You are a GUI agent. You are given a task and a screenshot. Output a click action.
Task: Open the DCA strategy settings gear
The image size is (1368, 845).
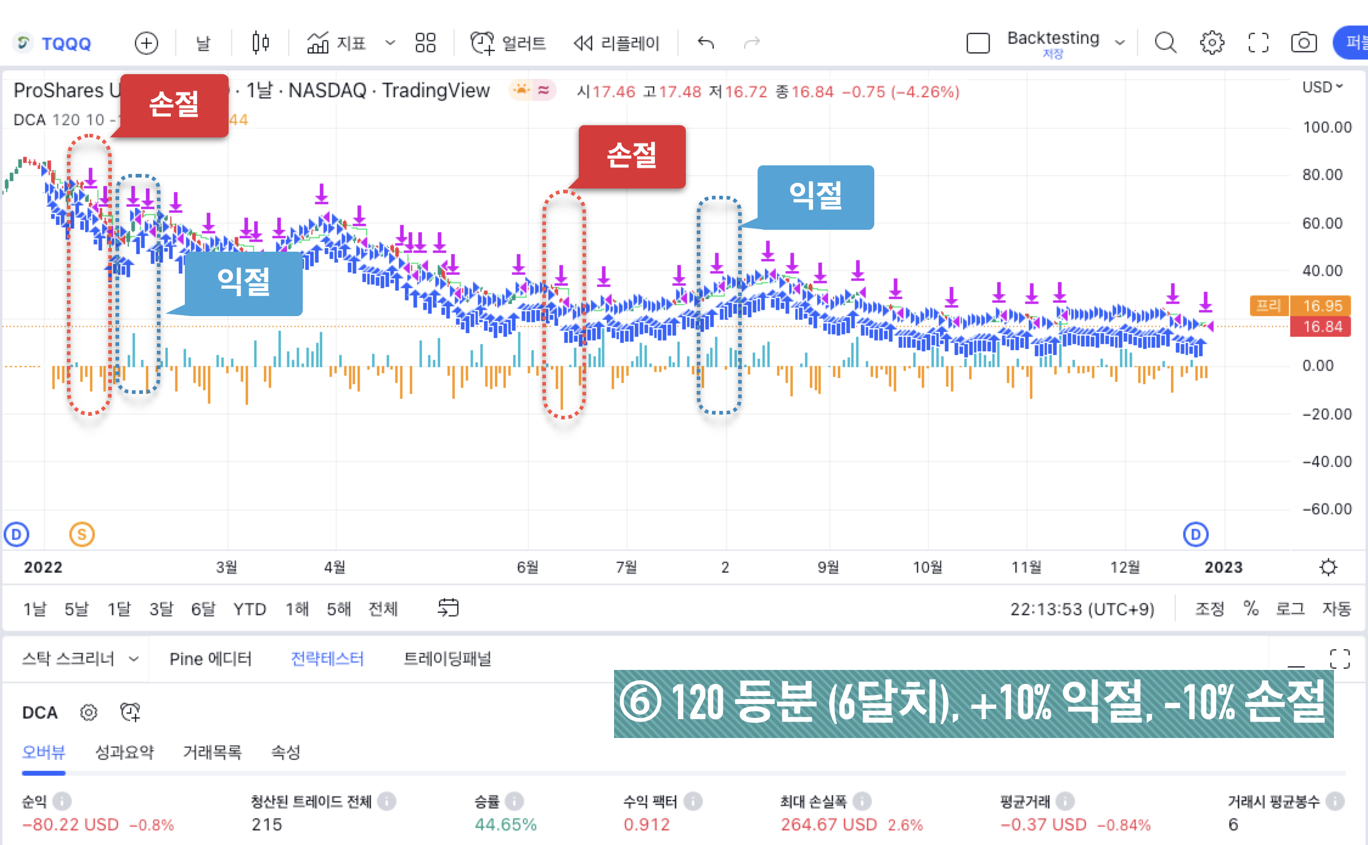click(x=89, y=712)
